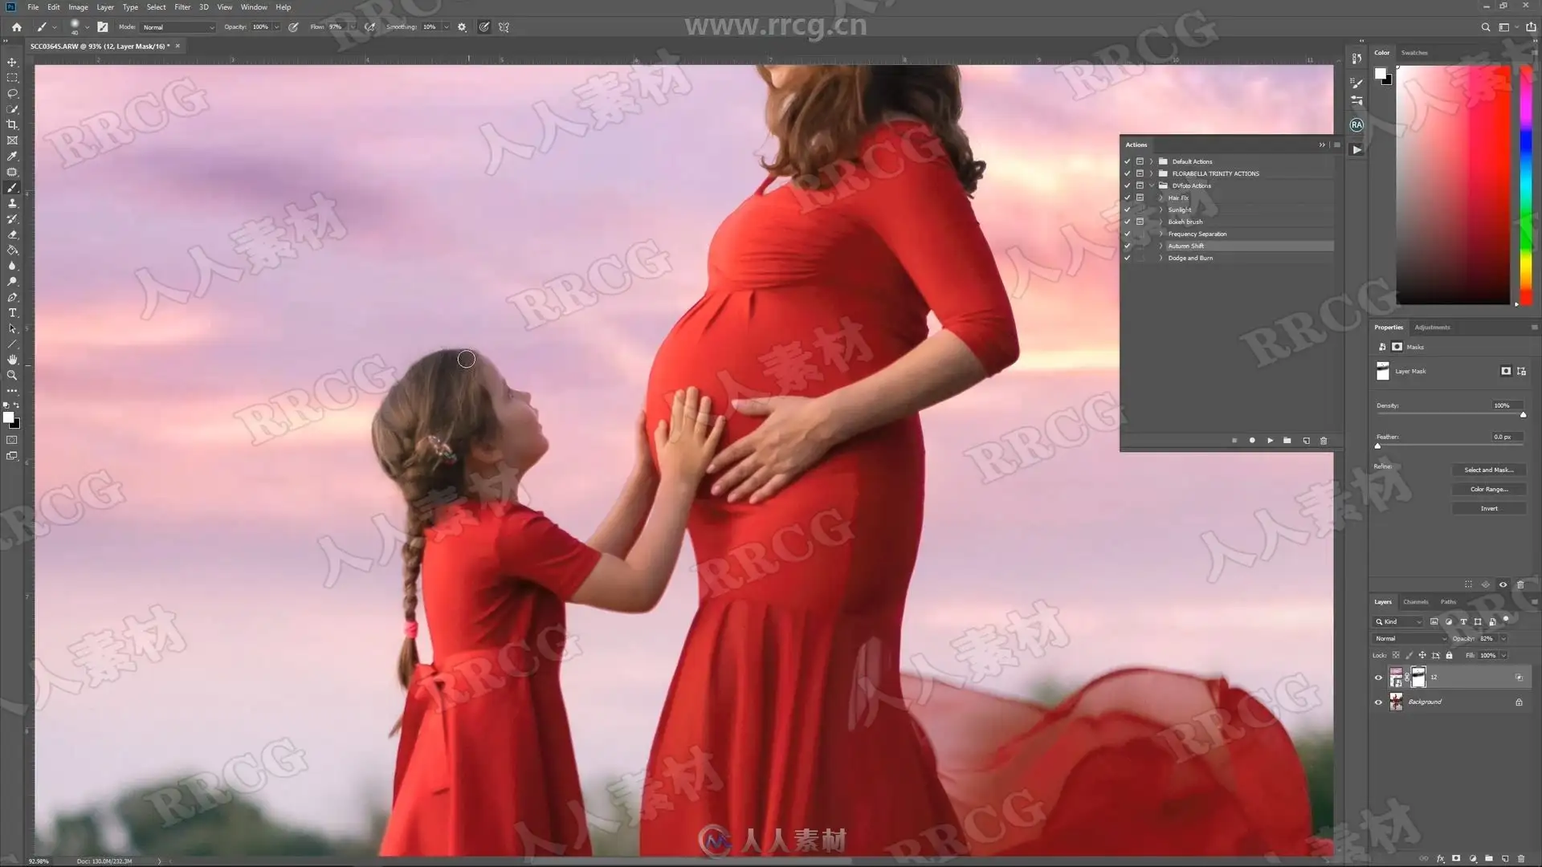Screen dimensions: 1542x867
Task: Collapse the DVfoto Actions folder
Action: pyautogui.click(x=1152, y=185)
